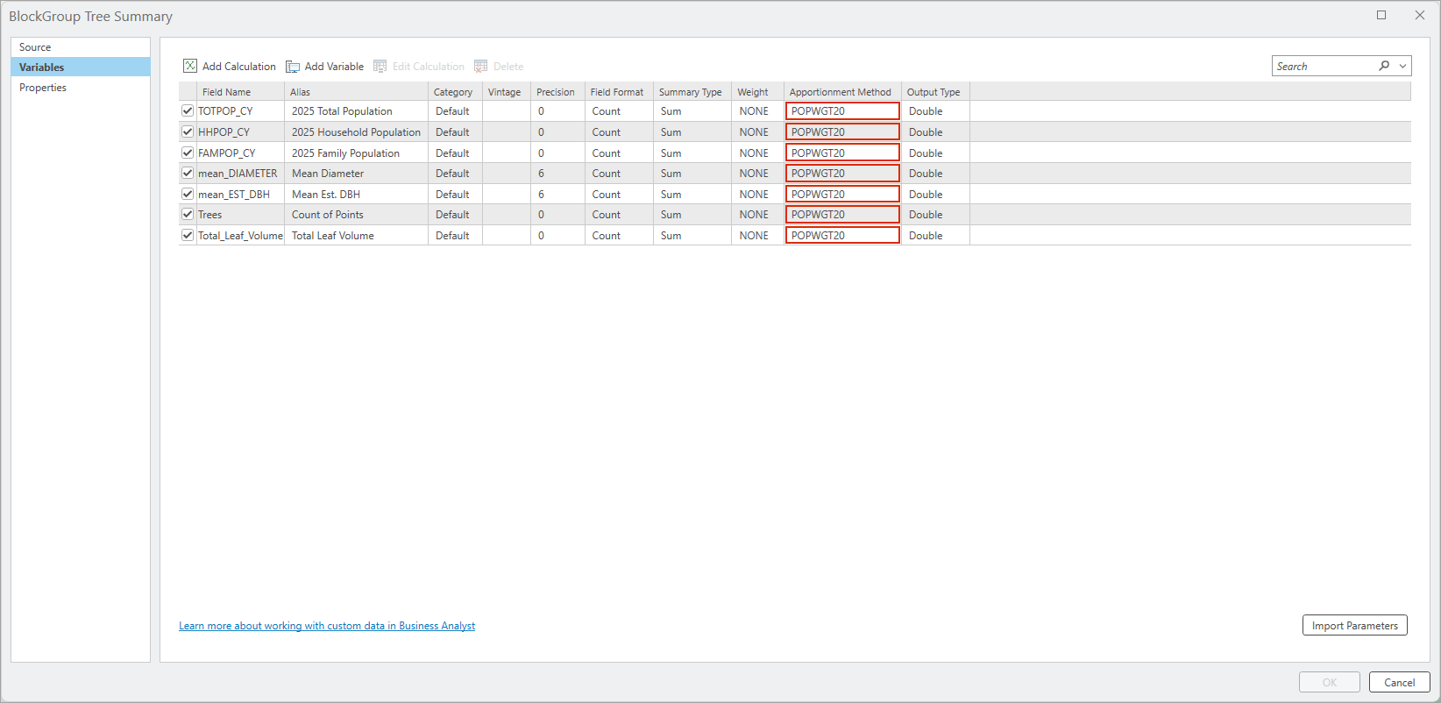Expand the search options dropdown arrow
The width and height of the screenshot is (1441, 703).
(x=1402, y=67)
